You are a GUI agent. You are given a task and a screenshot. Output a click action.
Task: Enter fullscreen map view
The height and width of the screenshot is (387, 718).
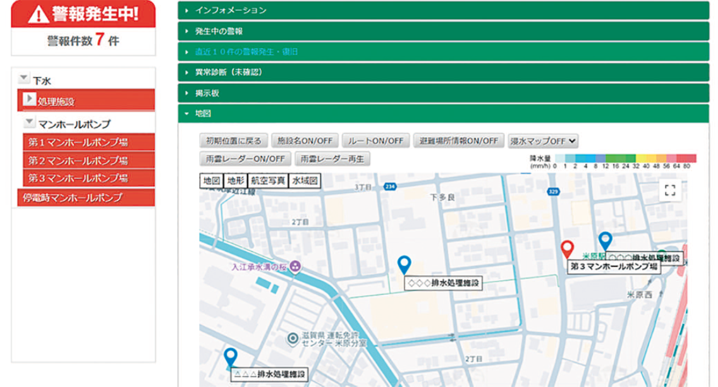(671, 189)
